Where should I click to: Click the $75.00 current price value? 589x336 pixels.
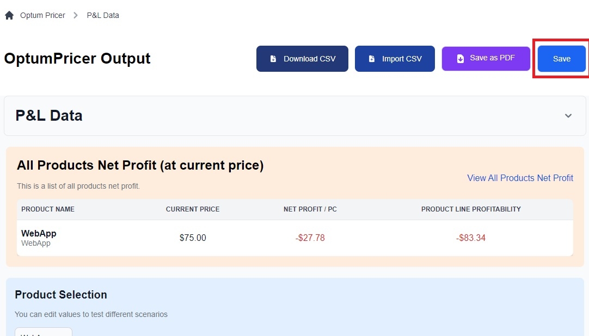coord(193,238)
